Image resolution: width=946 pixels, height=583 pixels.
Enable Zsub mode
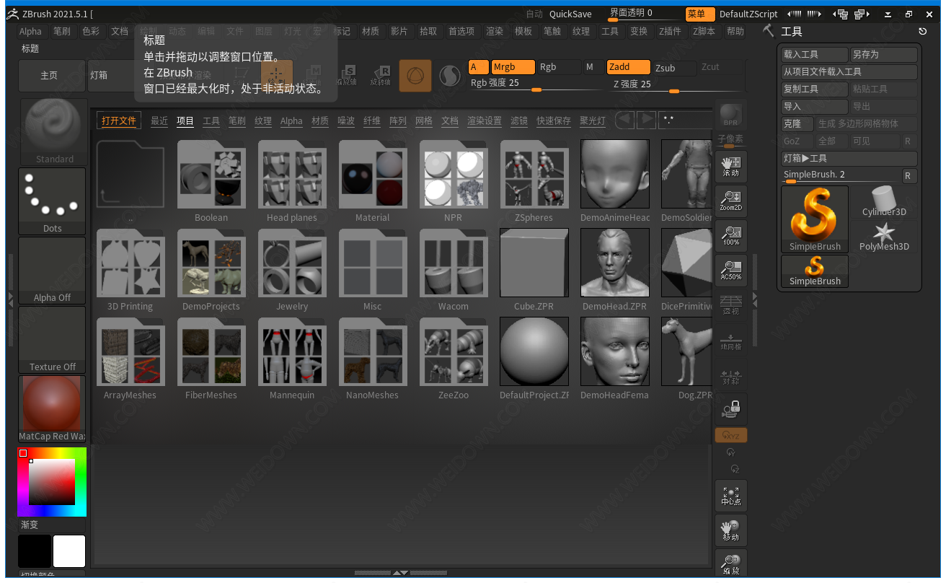(x=674, y=68)
